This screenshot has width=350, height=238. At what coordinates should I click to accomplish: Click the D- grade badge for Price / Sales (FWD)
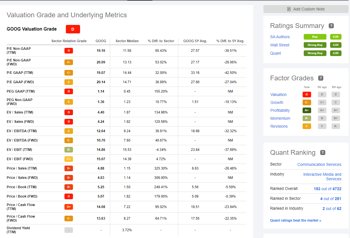(69, 178)
